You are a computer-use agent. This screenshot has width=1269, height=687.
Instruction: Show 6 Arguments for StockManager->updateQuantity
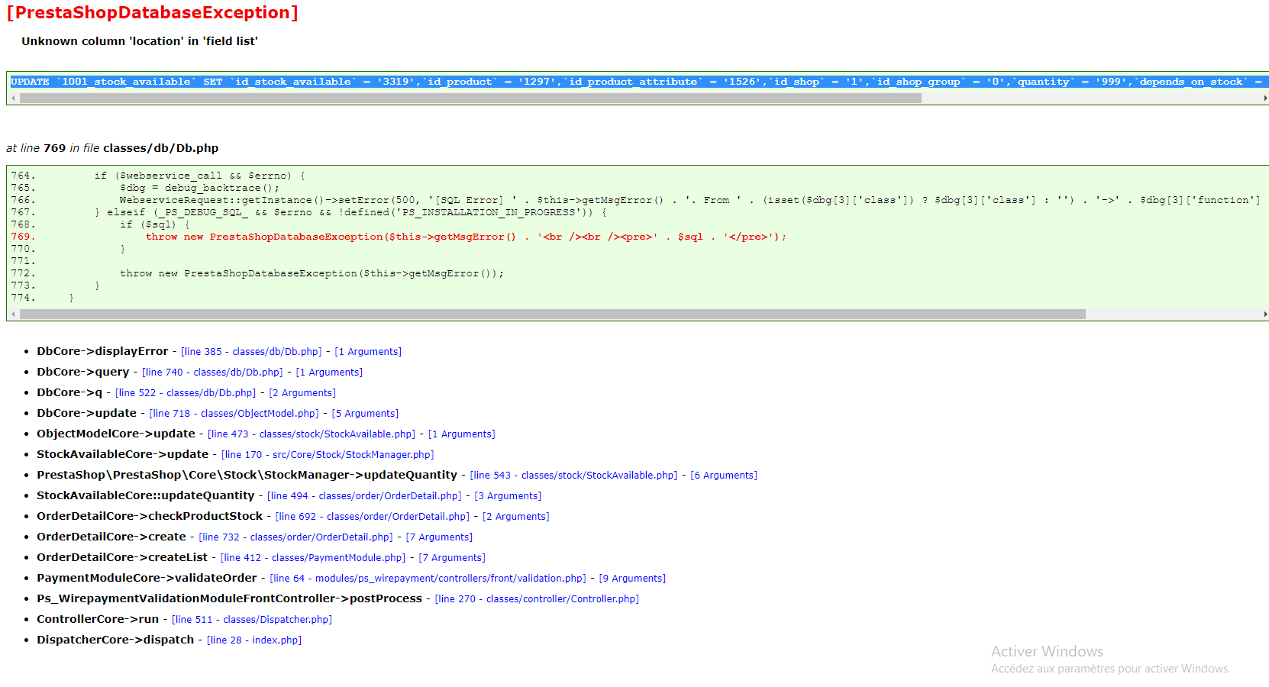(724, 476)
